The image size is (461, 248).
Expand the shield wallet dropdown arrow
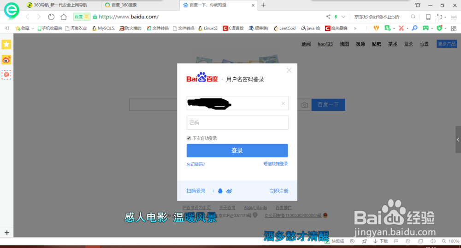[x=445, y=29]
